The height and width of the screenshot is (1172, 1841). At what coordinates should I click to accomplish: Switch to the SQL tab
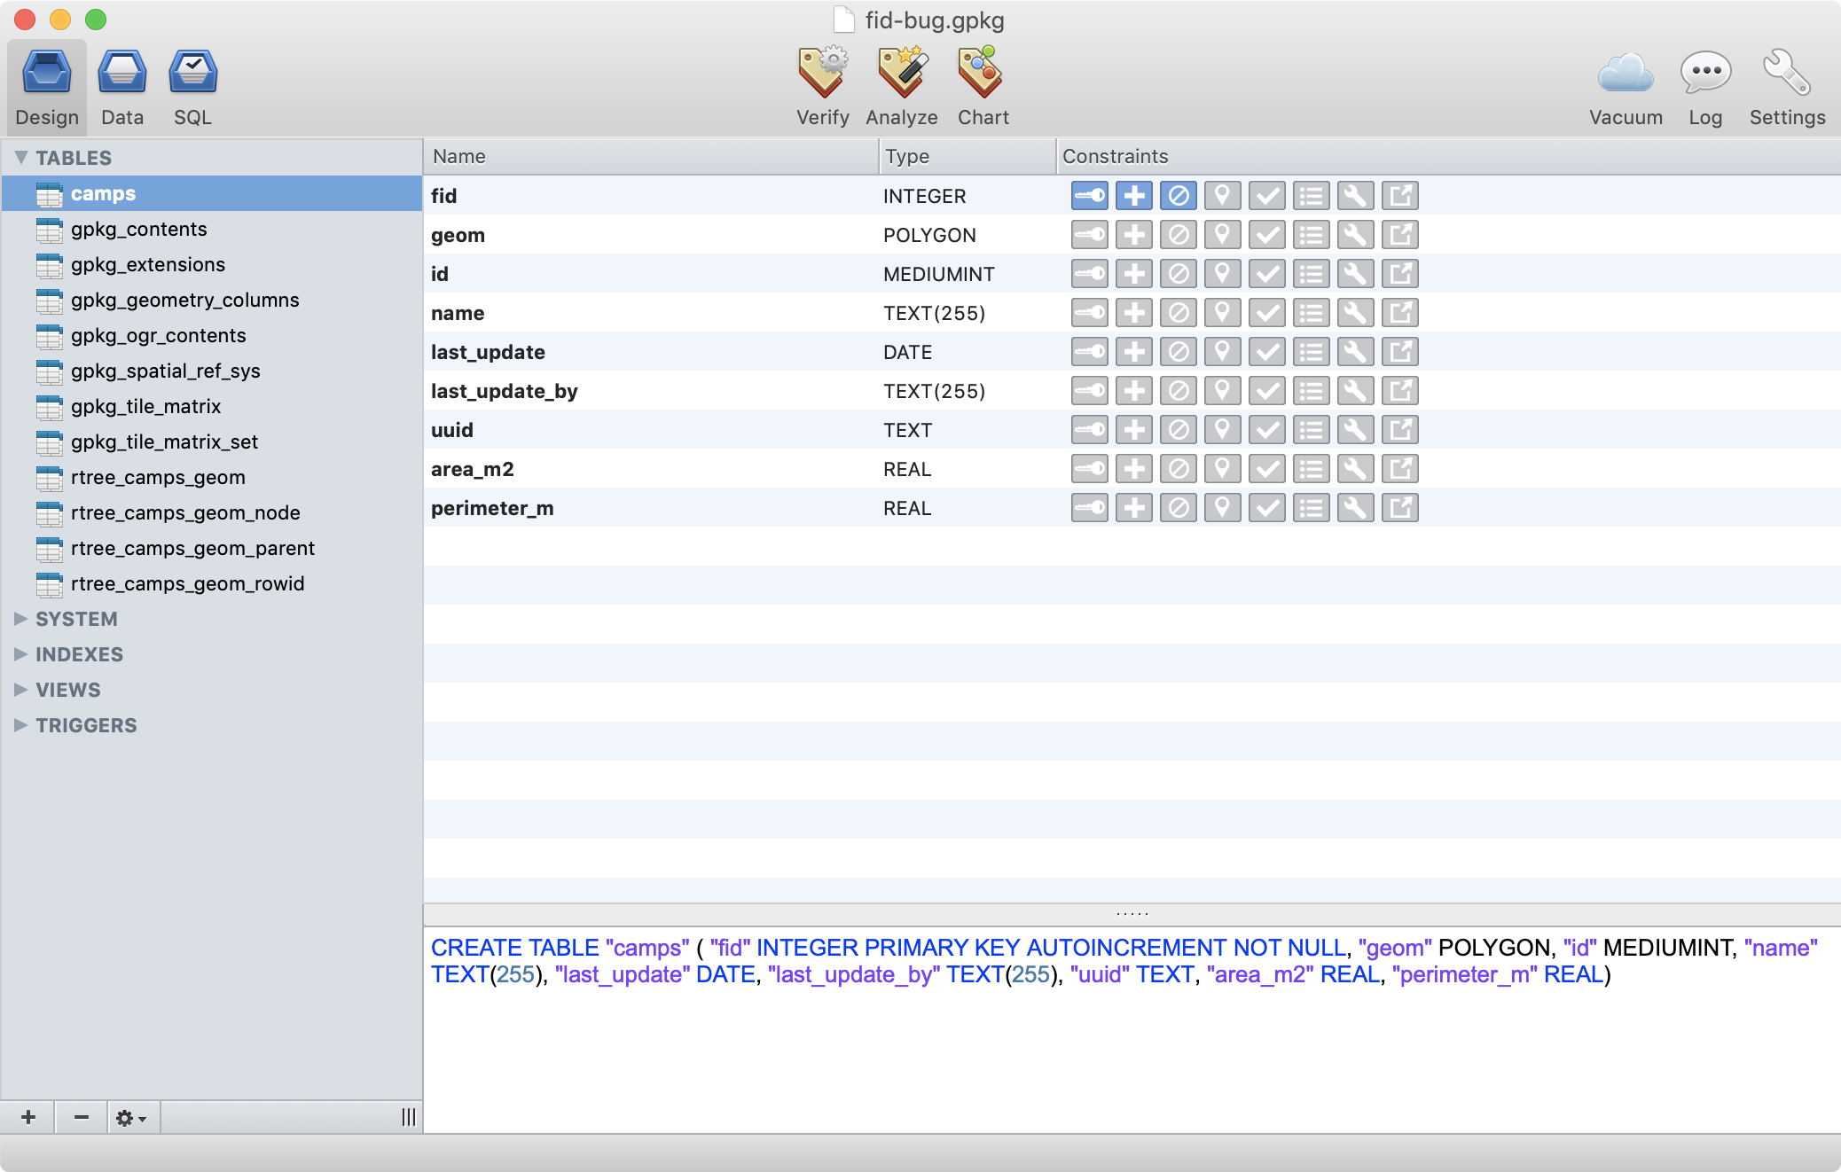coord(192,86)
